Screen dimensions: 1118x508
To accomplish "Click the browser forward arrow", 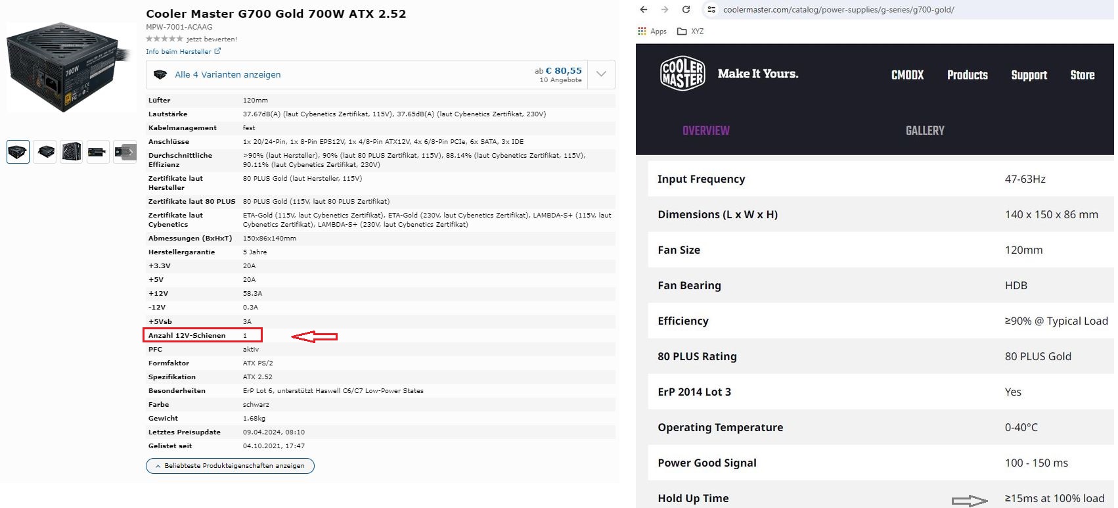I will [x=665, y=9].
